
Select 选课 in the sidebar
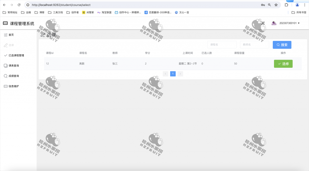click(18, 45)
